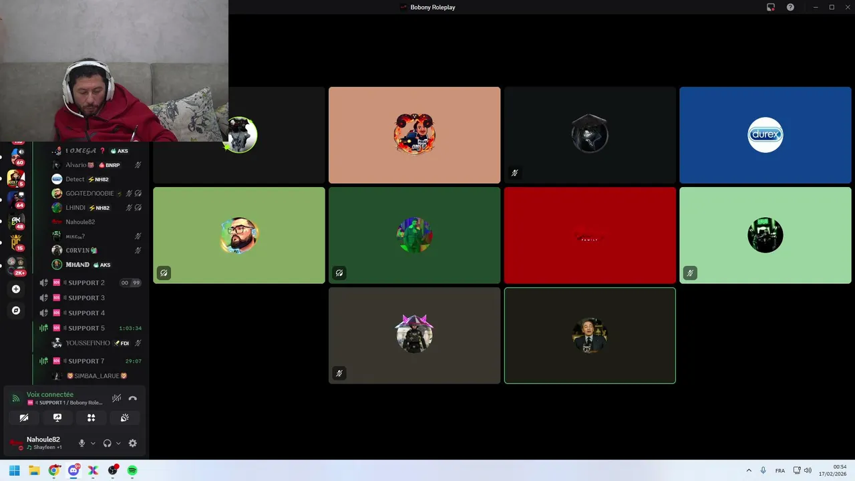Image resolution: width=855 pixels, height=481 pixels.
Task: Open Discord help question mark icon
Action: [x=790, y=7]
